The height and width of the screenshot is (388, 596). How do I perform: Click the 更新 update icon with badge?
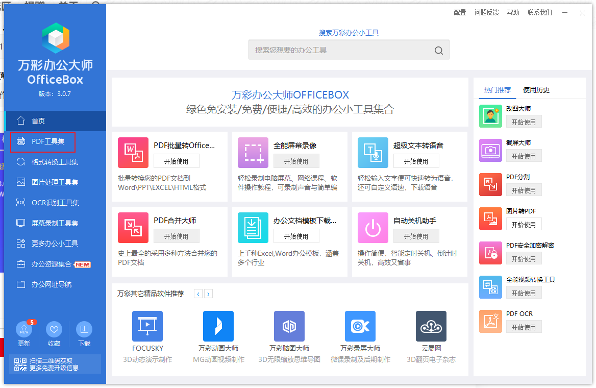(24, 329)
